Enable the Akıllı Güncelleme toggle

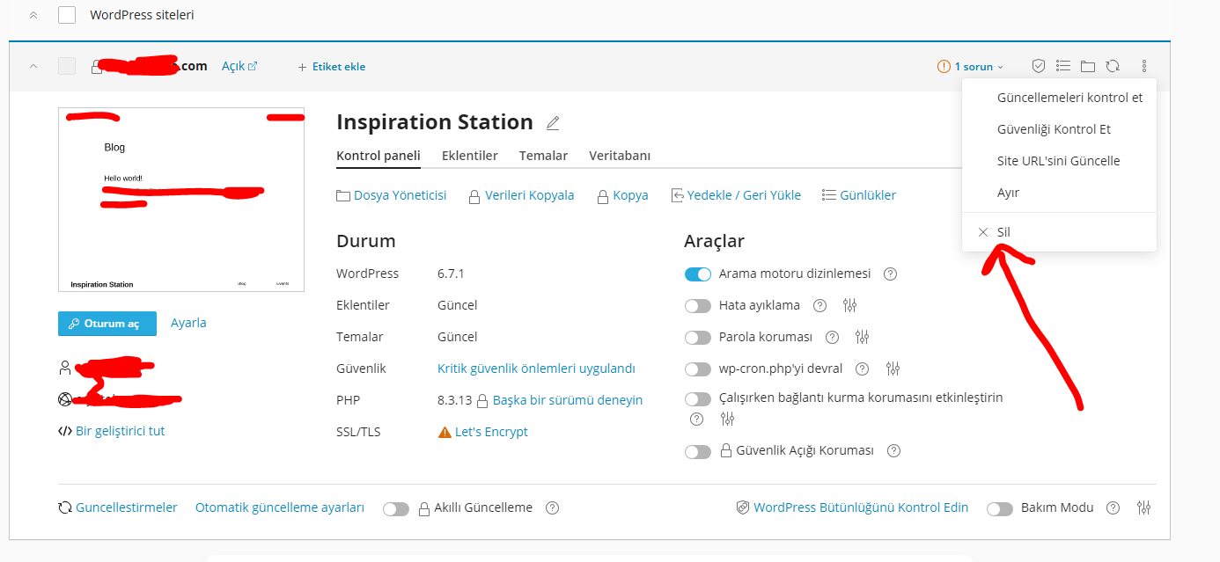(396, 508)
